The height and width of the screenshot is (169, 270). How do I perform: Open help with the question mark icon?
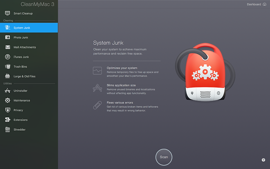pyautogui.click(x=263, y=160)
